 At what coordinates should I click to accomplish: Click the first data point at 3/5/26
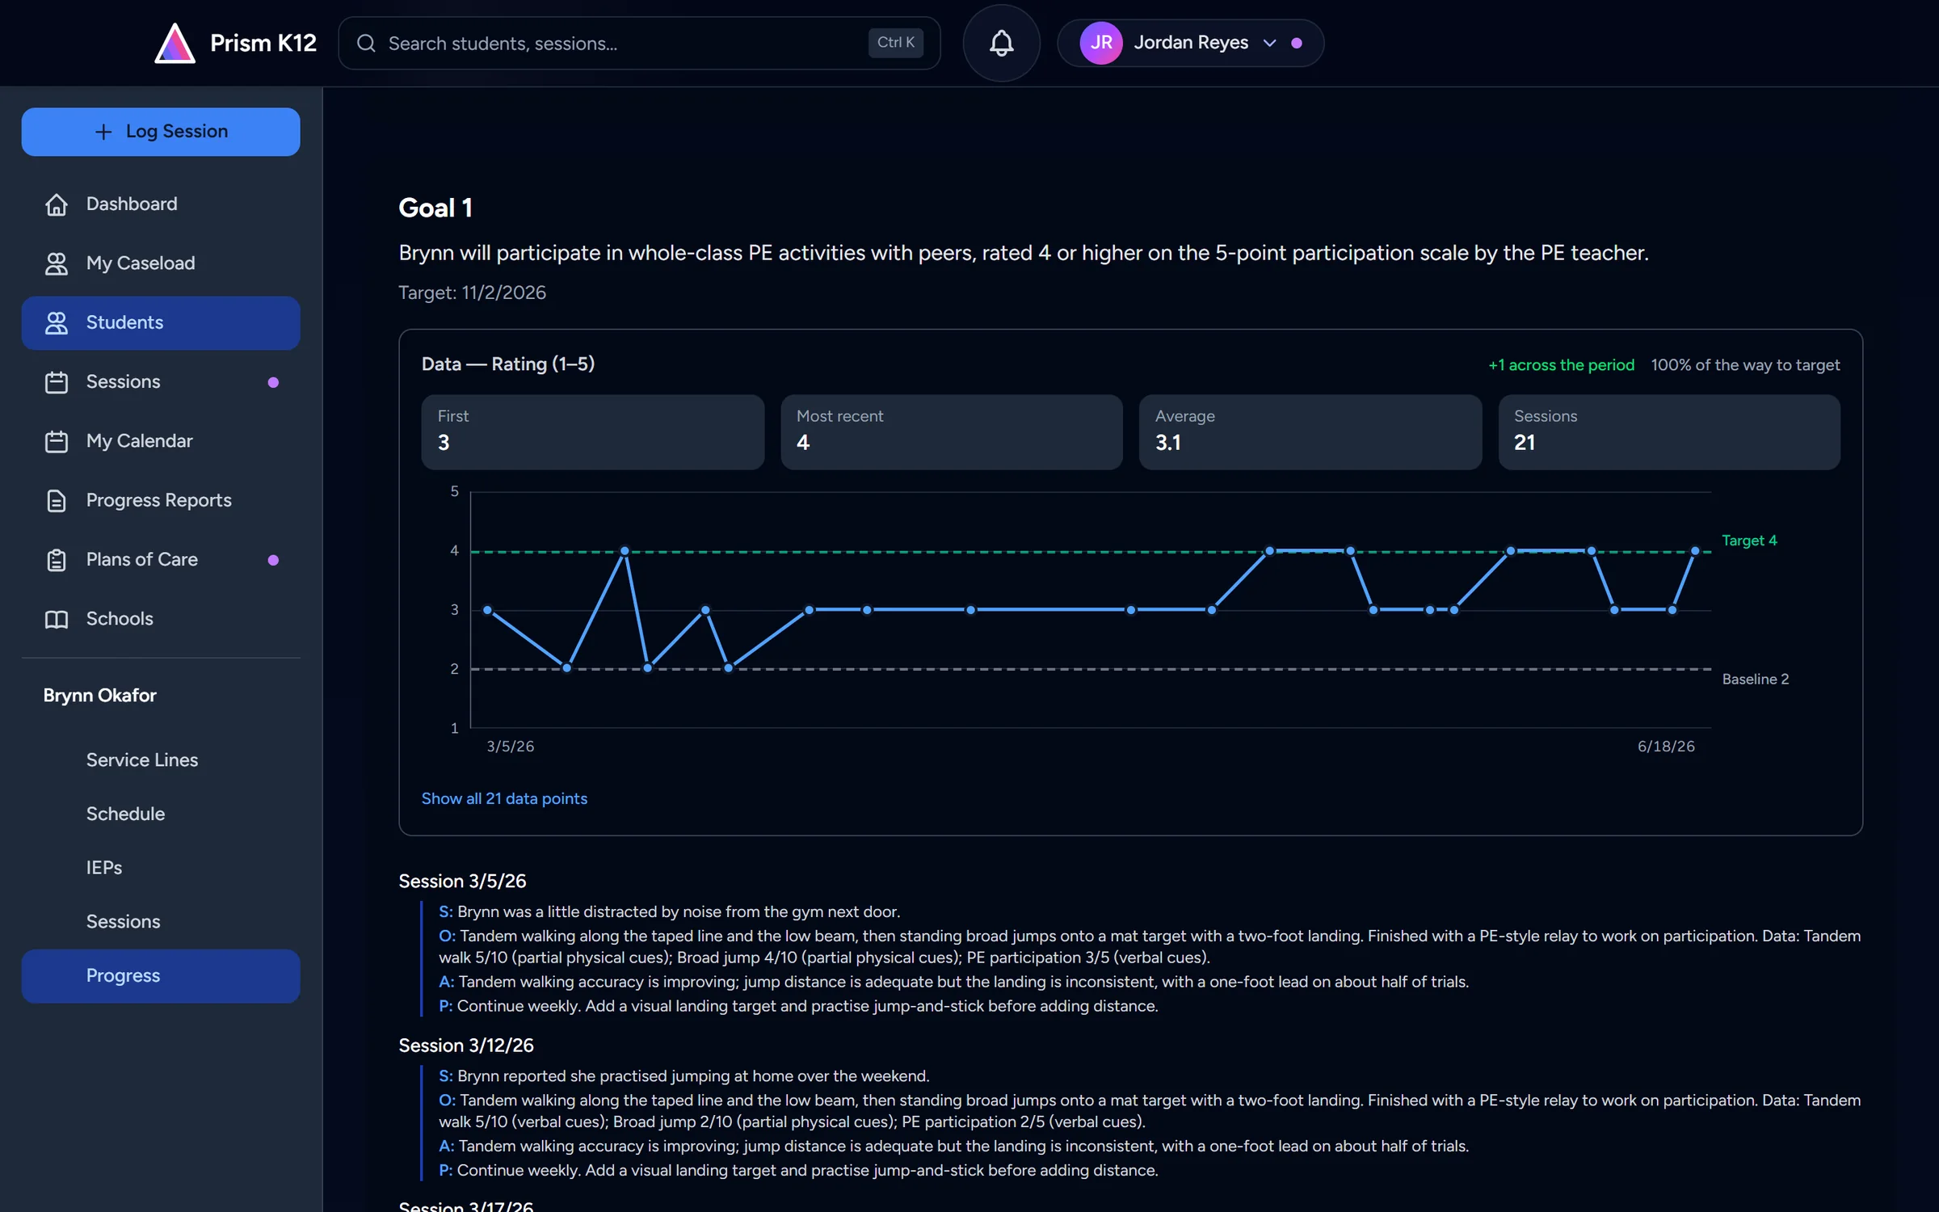point(487,610)
